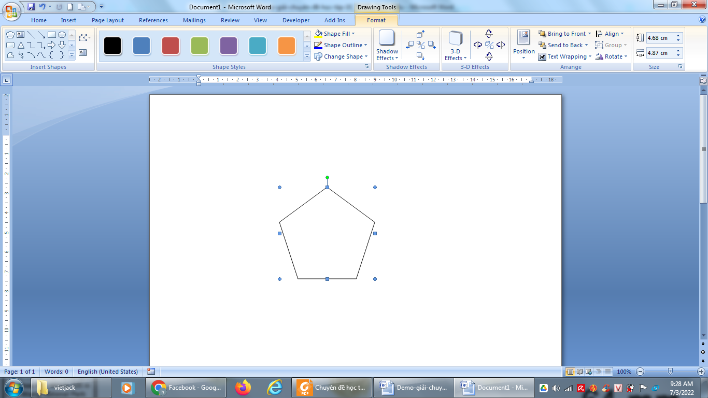Viewport: 708px width, 398px height.
Task: Switch to the Insert tab
Action: click(68, 20)
